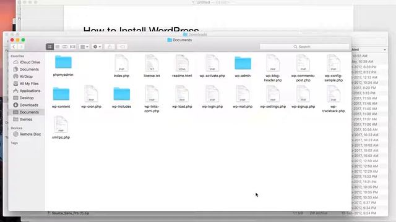Select the wp-login.php file icon
Screen dimensions: 396x222
coord(212,94)
